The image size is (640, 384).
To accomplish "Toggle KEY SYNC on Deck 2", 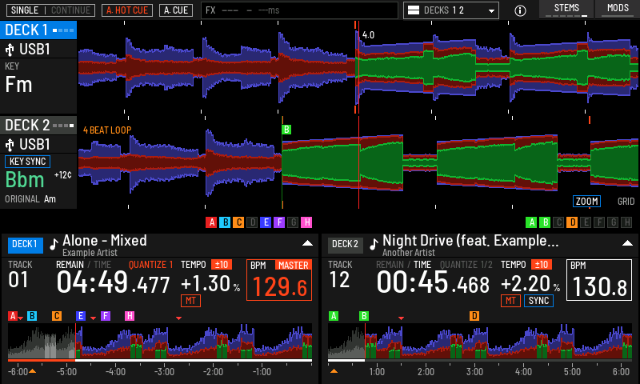I will tap(27, 162).
